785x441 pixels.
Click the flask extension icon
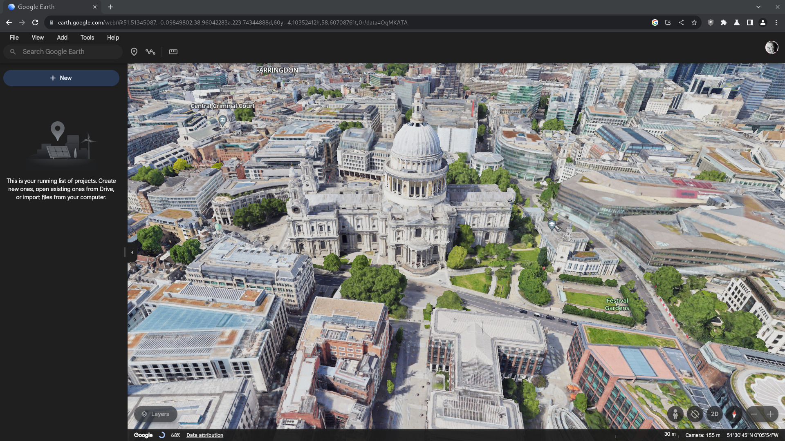[x=737, y=22]
